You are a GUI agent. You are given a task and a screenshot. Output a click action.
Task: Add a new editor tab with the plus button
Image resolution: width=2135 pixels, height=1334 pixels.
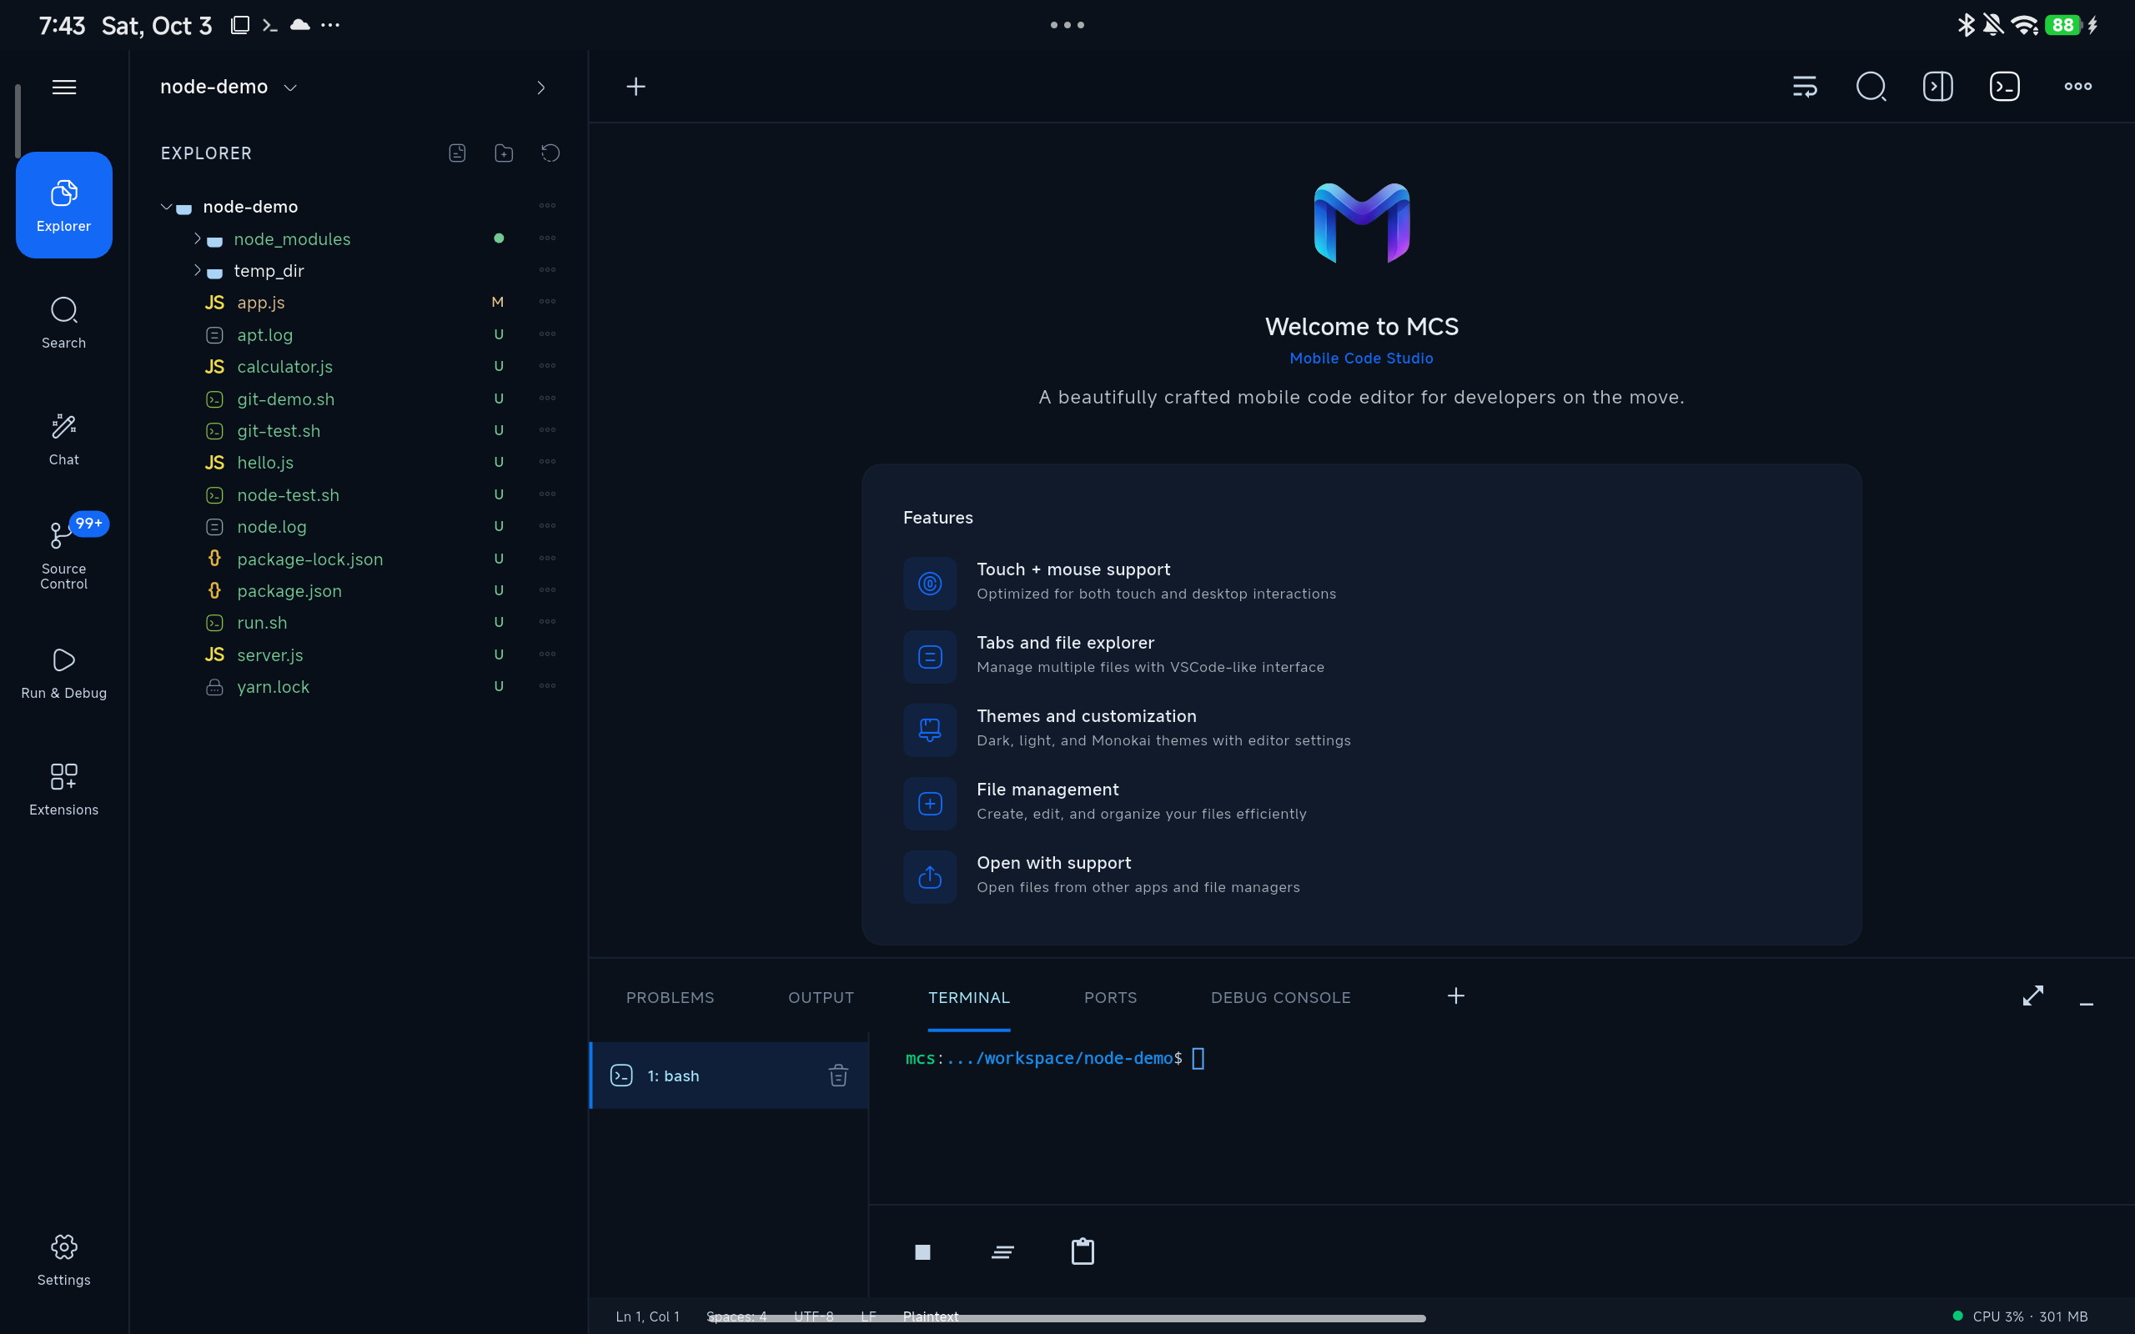coord(635,87)
